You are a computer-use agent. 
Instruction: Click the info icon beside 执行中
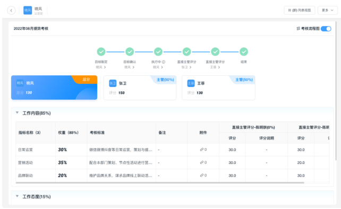(x=164, y=62)
